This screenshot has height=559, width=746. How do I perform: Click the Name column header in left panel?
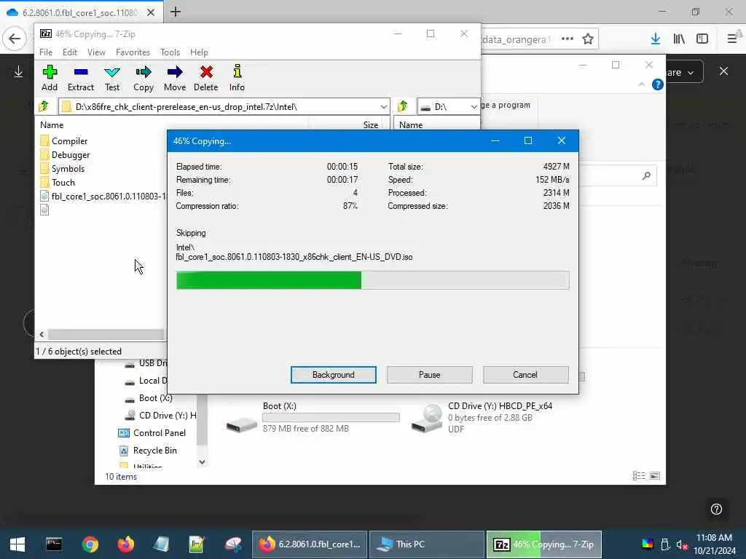(52, 125)
